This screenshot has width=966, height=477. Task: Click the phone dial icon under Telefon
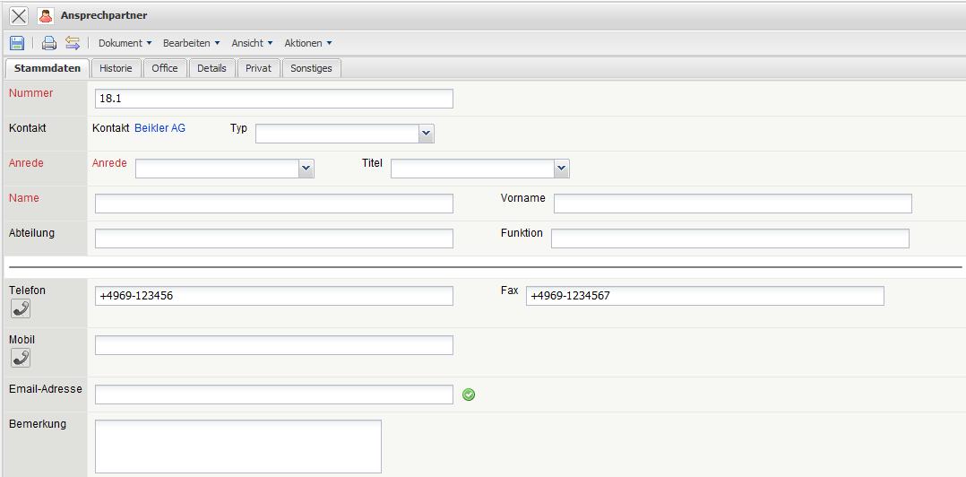coord(21,308)
